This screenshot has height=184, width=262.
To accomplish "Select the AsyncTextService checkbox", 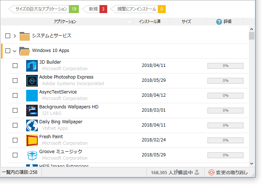I will click(x=15, y=95).
